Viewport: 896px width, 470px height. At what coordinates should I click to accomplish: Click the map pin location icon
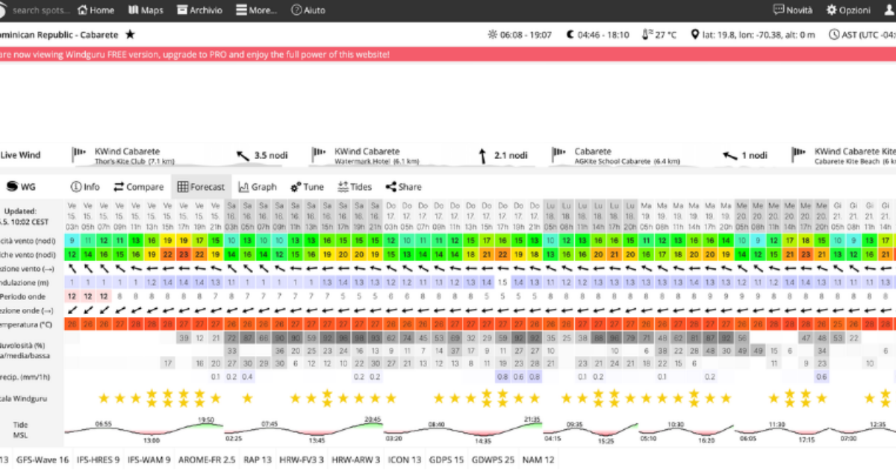[x=695, y=34]
